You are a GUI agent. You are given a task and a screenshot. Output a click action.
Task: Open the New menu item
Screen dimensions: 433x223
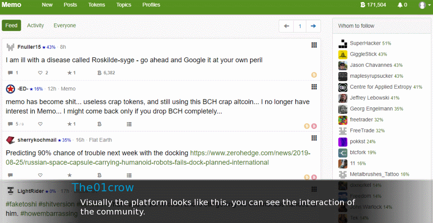click(47, 5)
